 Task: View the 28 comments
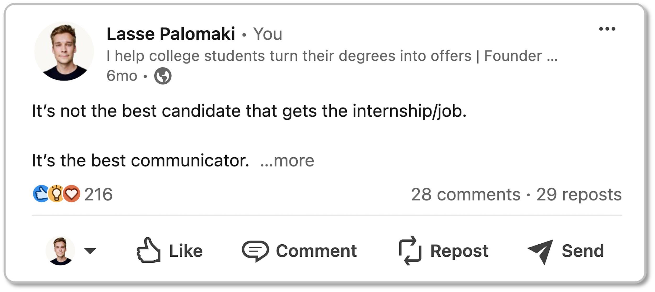click(466, 194)
